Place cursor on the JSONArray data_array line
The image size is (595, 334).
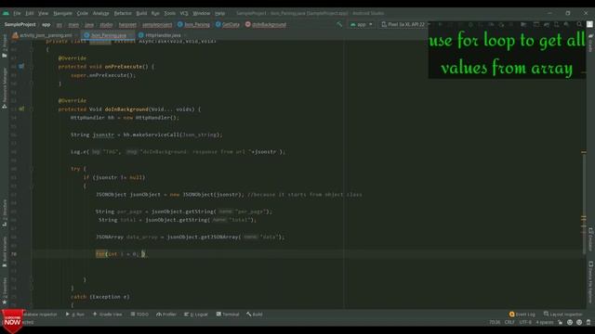pos(190,238)
